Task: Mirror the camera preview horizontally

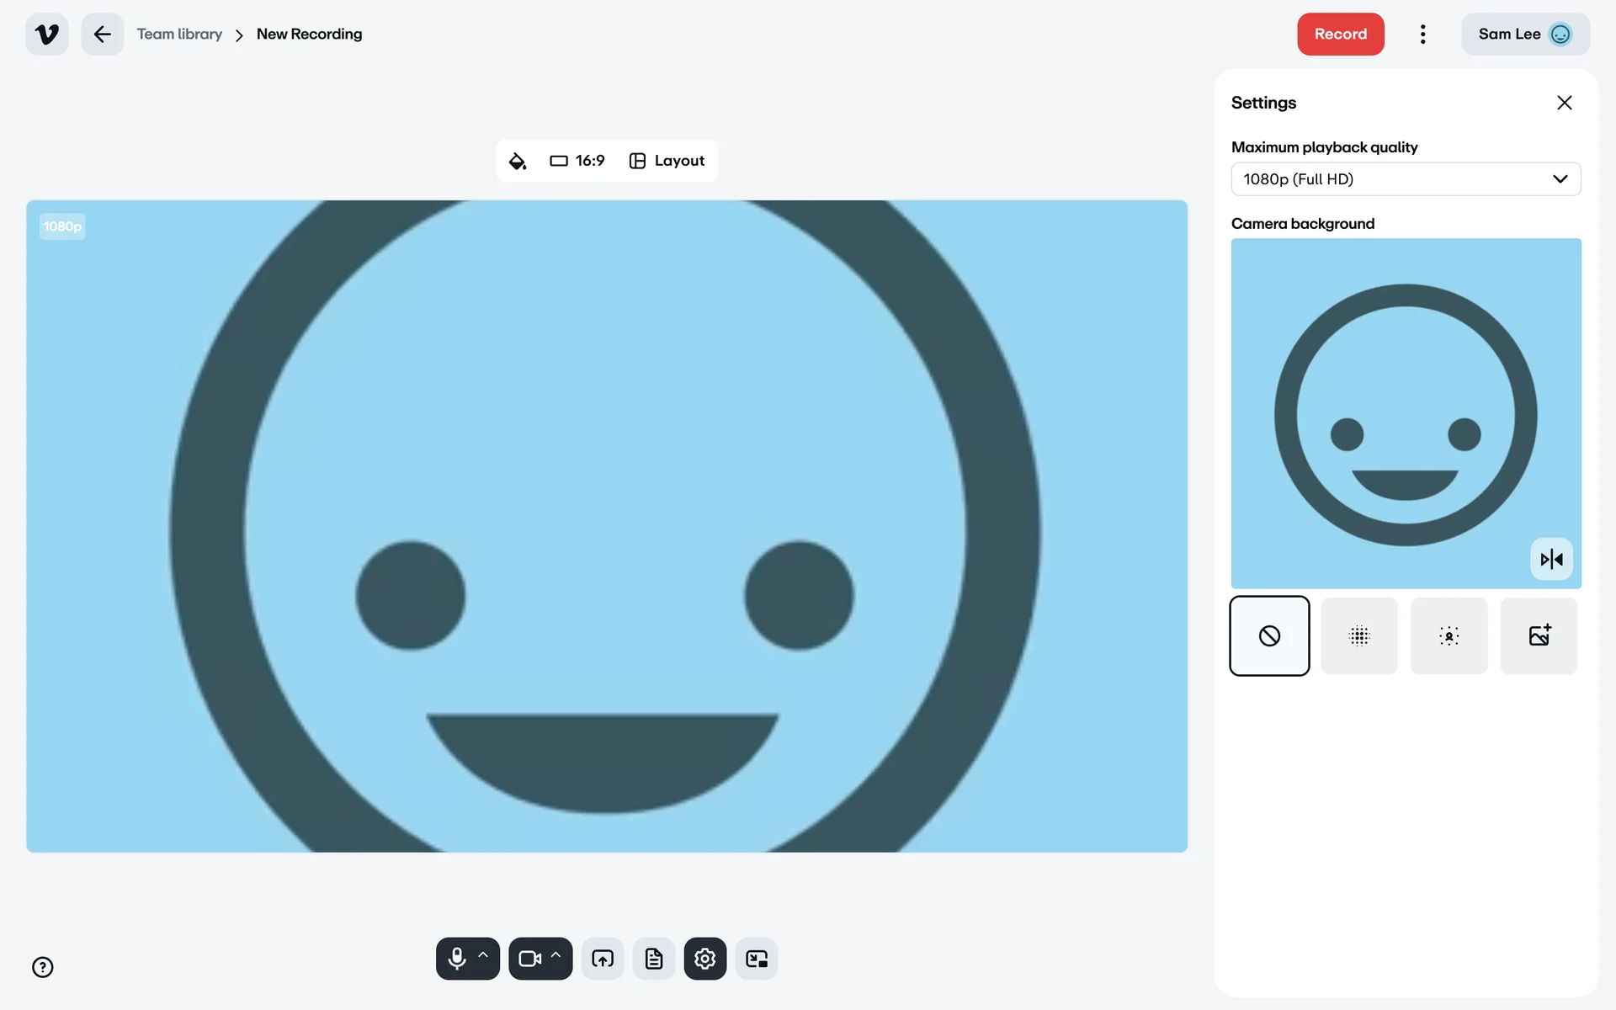Action: (1551, 559)
